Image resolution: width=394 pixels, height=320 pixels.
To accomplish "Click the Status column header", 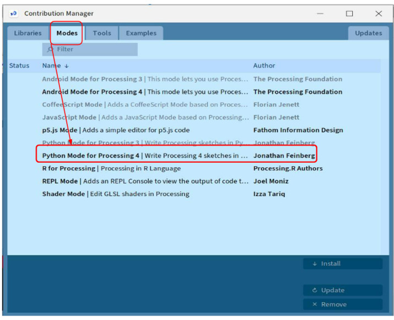I will pos(19,66).
